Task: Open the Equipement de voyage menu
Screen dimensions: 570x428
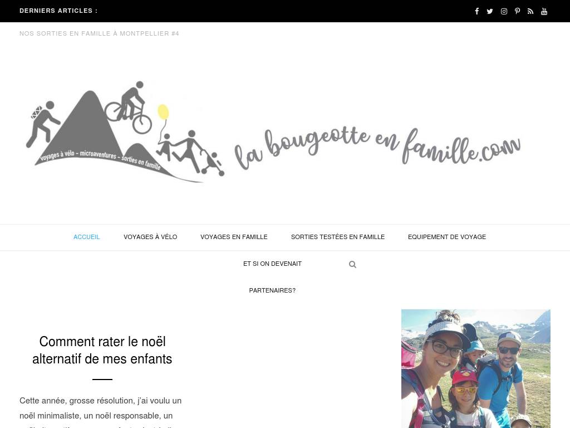Action: tap(447, 237)
